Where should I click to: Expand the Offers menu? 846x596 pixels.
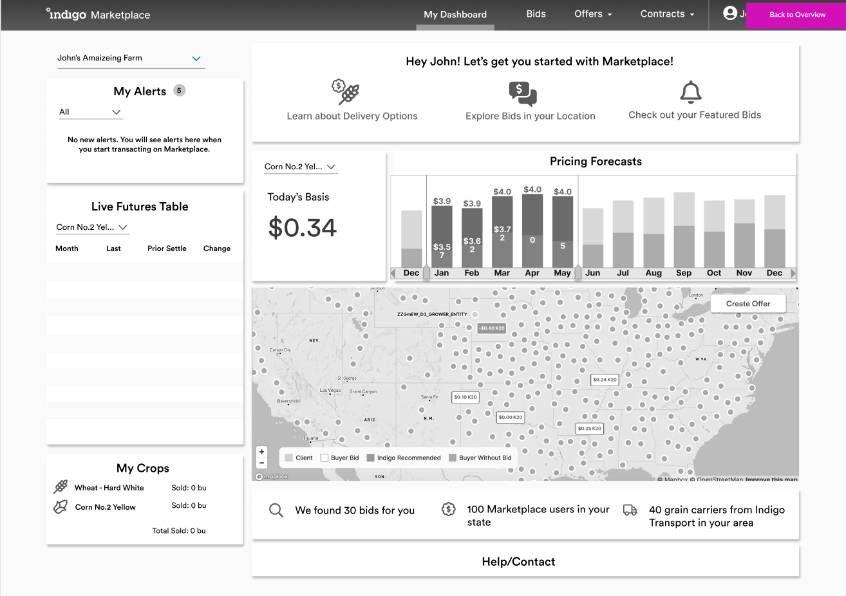coord(593,14)
